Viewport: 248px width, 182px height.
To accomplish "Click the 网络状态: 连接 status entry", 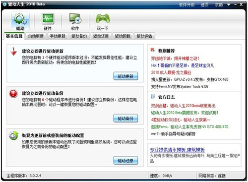I will (x=212, y=176).
